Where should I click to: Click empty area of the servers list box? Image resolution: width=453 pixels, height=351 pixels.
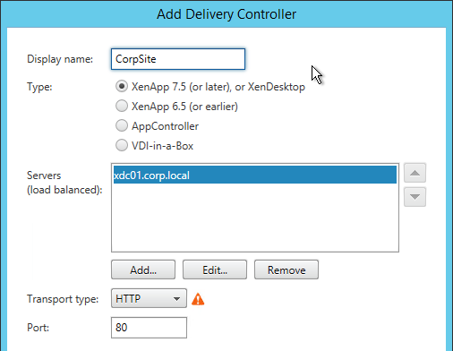tap(255, 218)
